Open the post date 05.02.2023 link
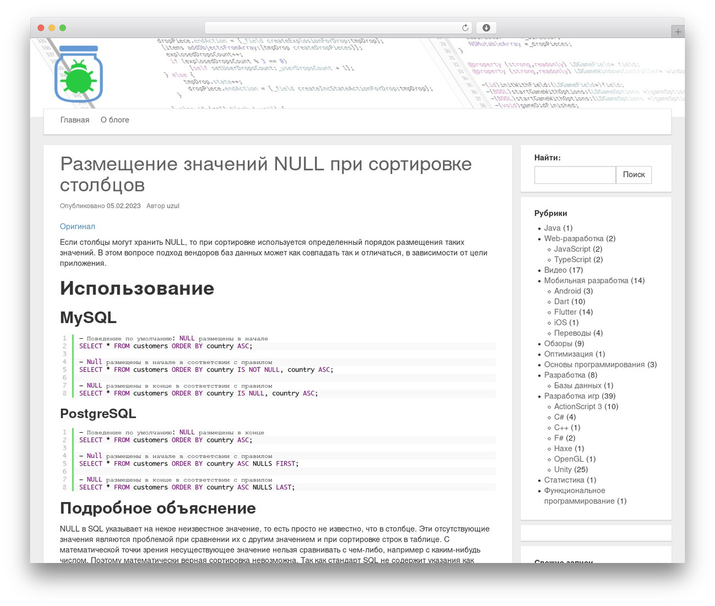 click(123, 206)
